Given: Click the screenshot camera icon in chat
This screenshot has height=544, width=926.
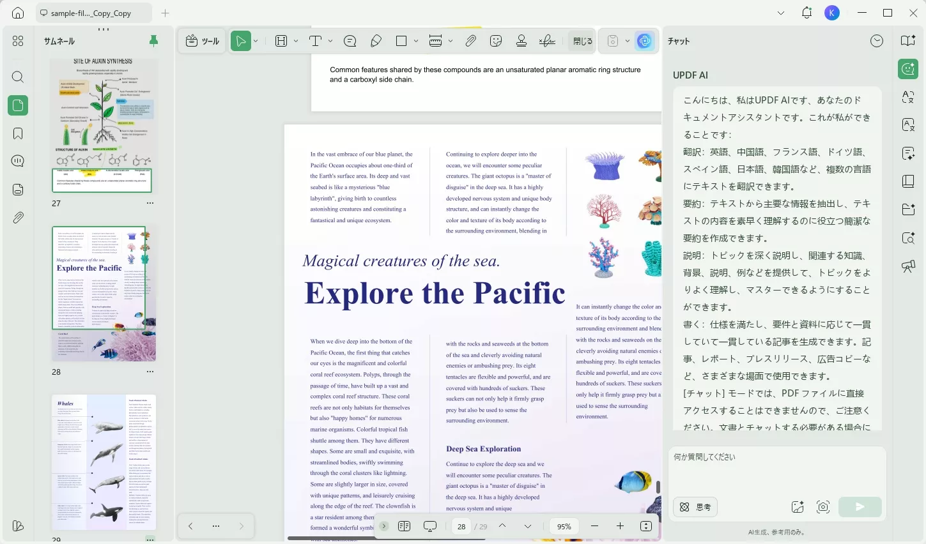Looking at the screenshot, I should click(x=823, y=507).
